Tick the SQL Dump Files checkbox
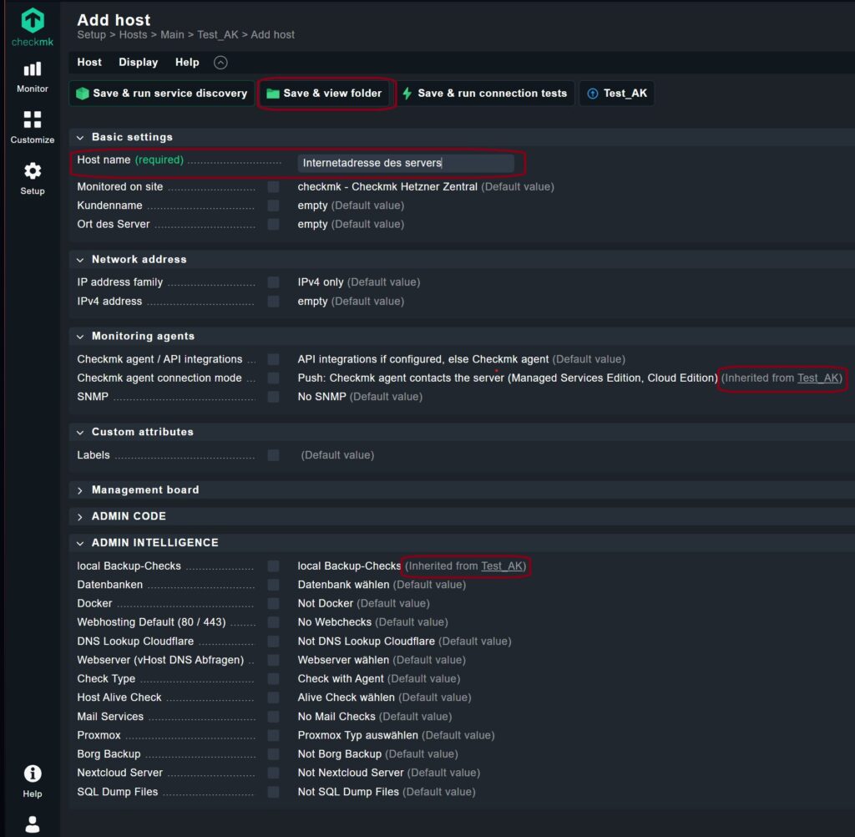The width and height of the screenshot is (855, 837). pos(273,792)
